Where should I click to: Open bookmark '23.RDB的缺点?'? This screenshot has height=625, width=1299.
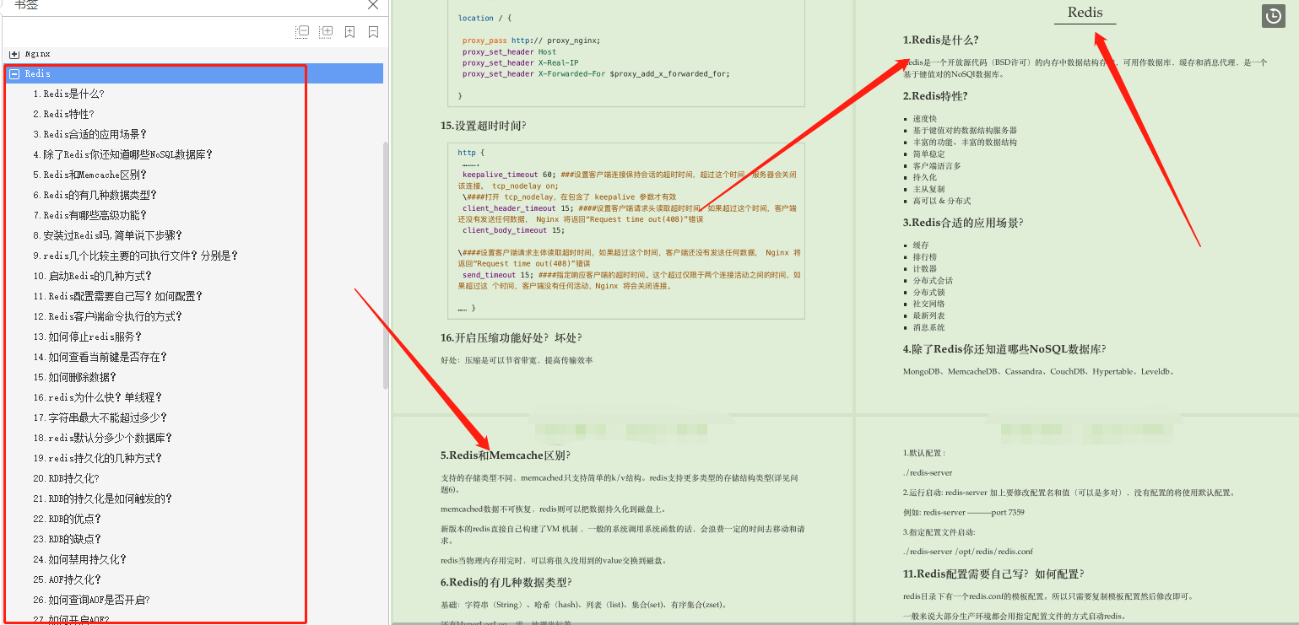pos(68,540)
